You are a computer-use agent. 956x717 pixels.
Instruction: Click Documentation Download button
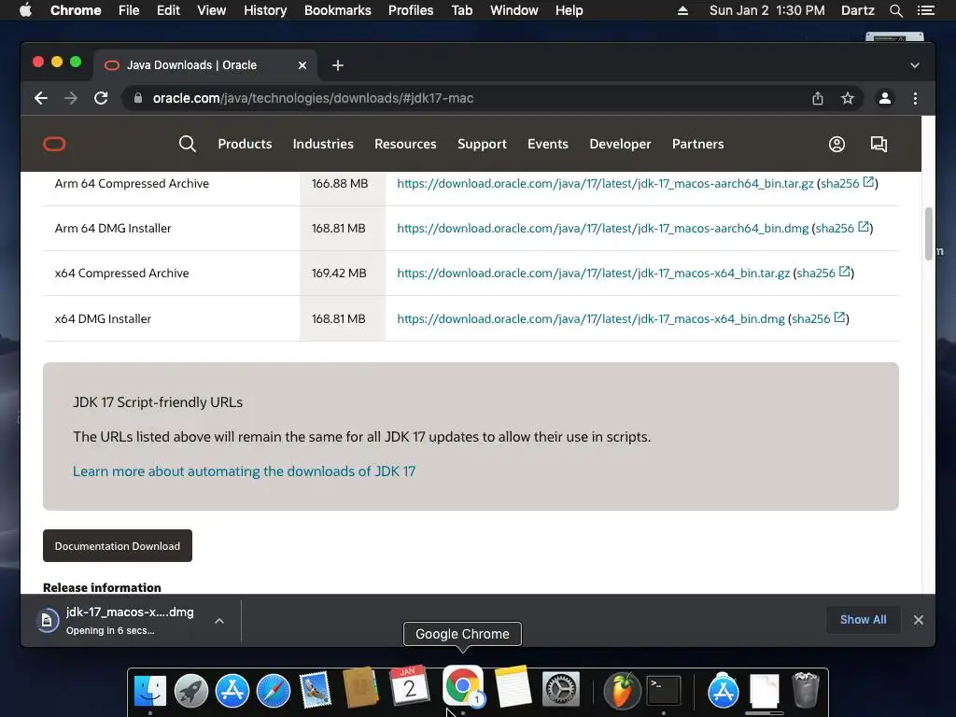tap(117, 545)
